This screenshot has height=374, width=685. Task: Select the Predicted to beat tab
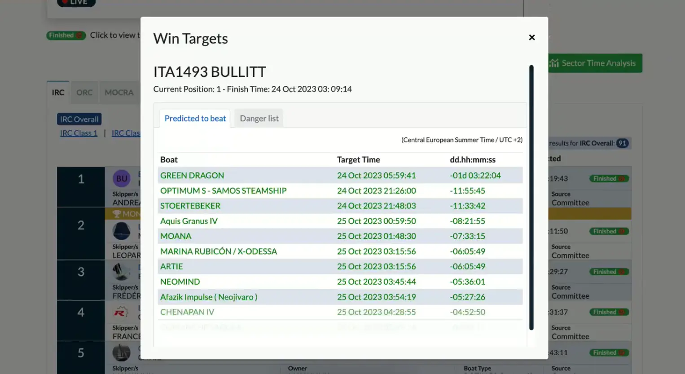click(195, 119)
